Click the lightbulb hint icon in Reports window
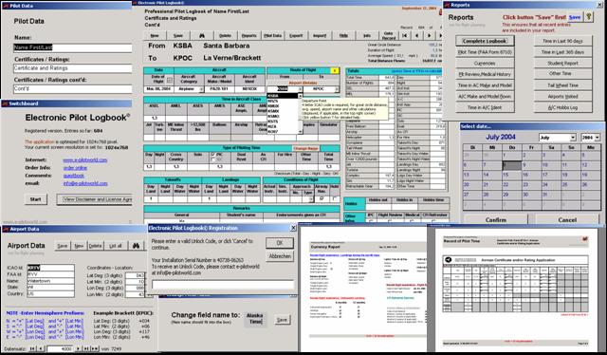The height and width of the screenshot is (355, 607). [x=588, y=17]
